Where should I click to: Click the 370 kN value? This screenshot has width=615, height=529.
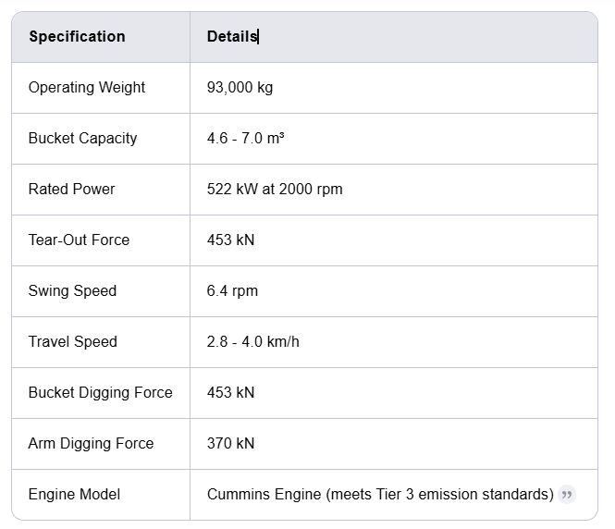point(230,444)
